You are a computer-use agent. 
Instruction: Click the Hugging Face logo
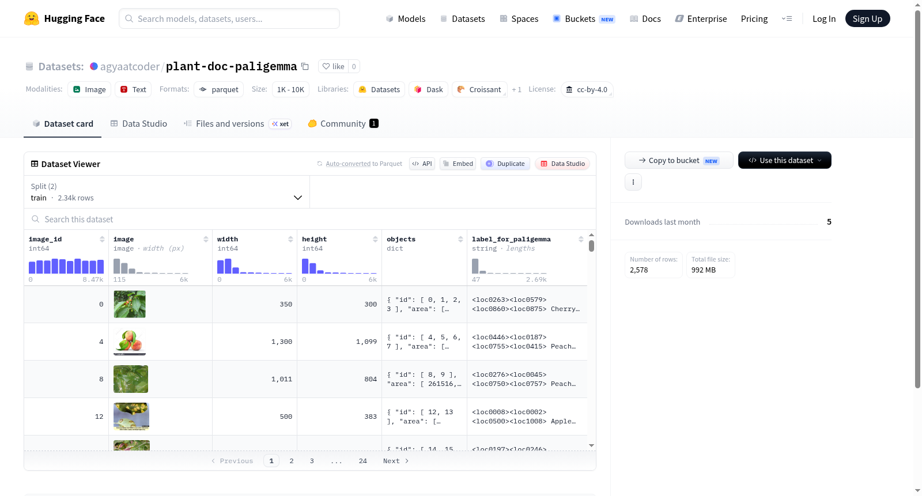click(x=32, y=18)
